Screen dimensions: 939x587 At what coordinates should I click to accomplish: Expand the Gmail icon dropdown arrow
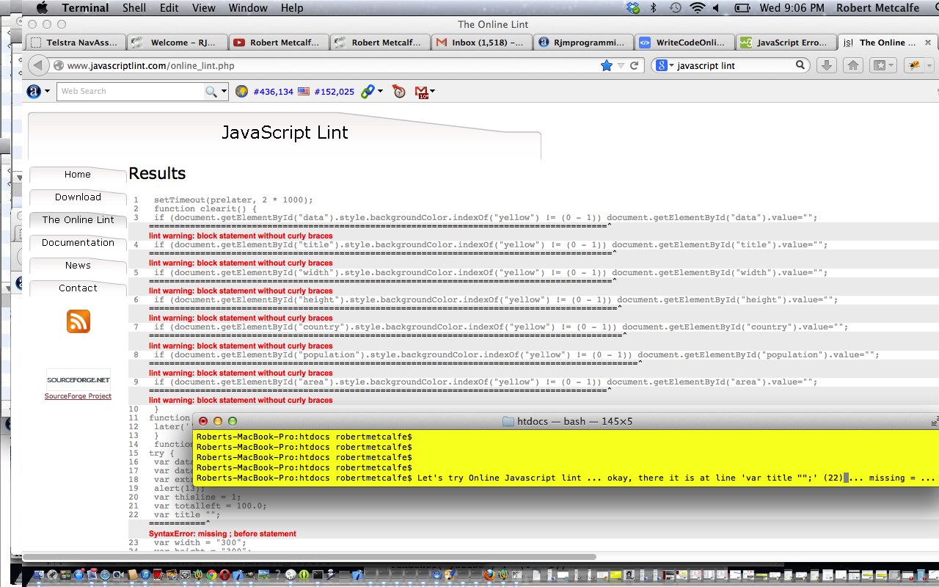pyautogui.click(x=433, y=92)
